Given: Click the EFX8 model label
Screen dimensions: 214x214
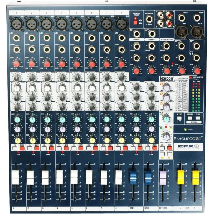Looking at the screenshot, I should (x=188, y=147).
